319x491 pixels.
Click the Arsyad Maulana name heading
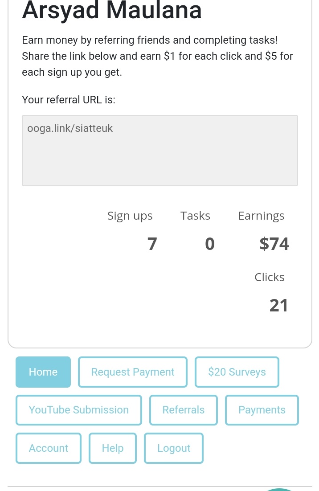click(x=112, y=10)
